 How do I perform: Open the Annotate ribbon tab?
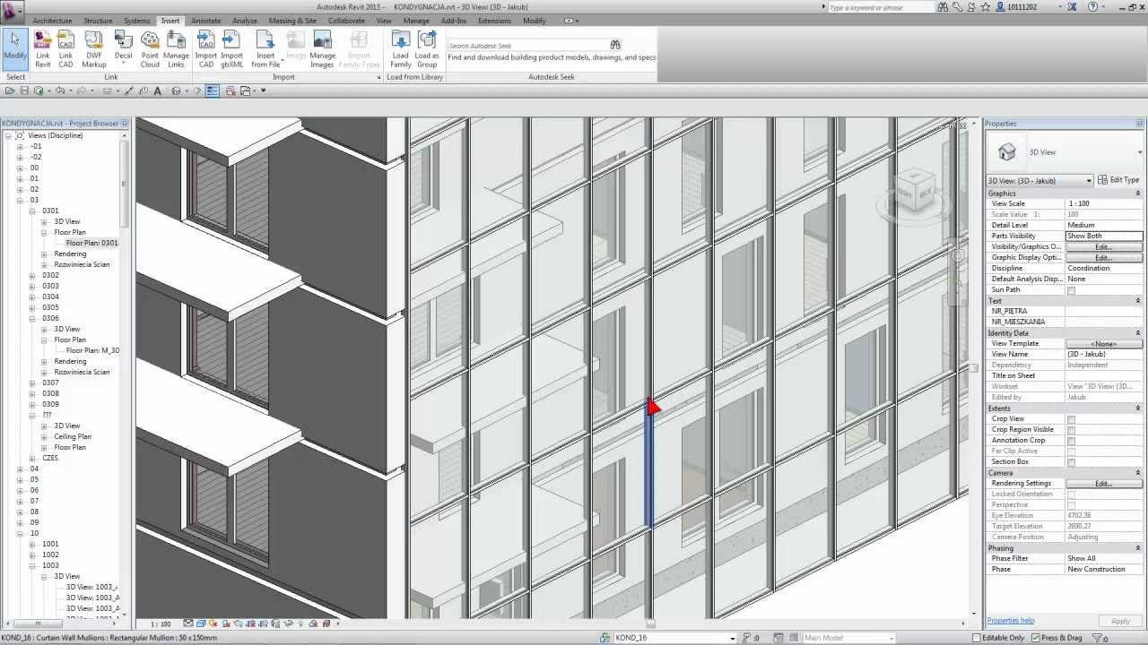tap(205, 21)
